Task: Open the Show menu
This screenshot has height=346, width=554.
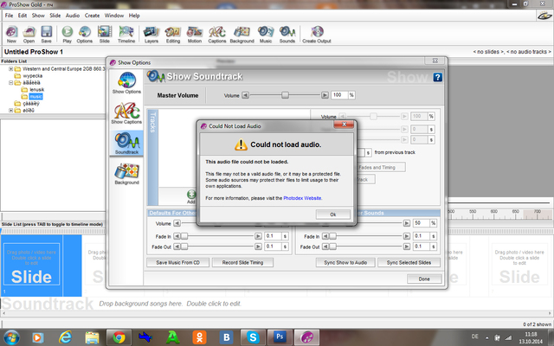Action: point(38,16)
